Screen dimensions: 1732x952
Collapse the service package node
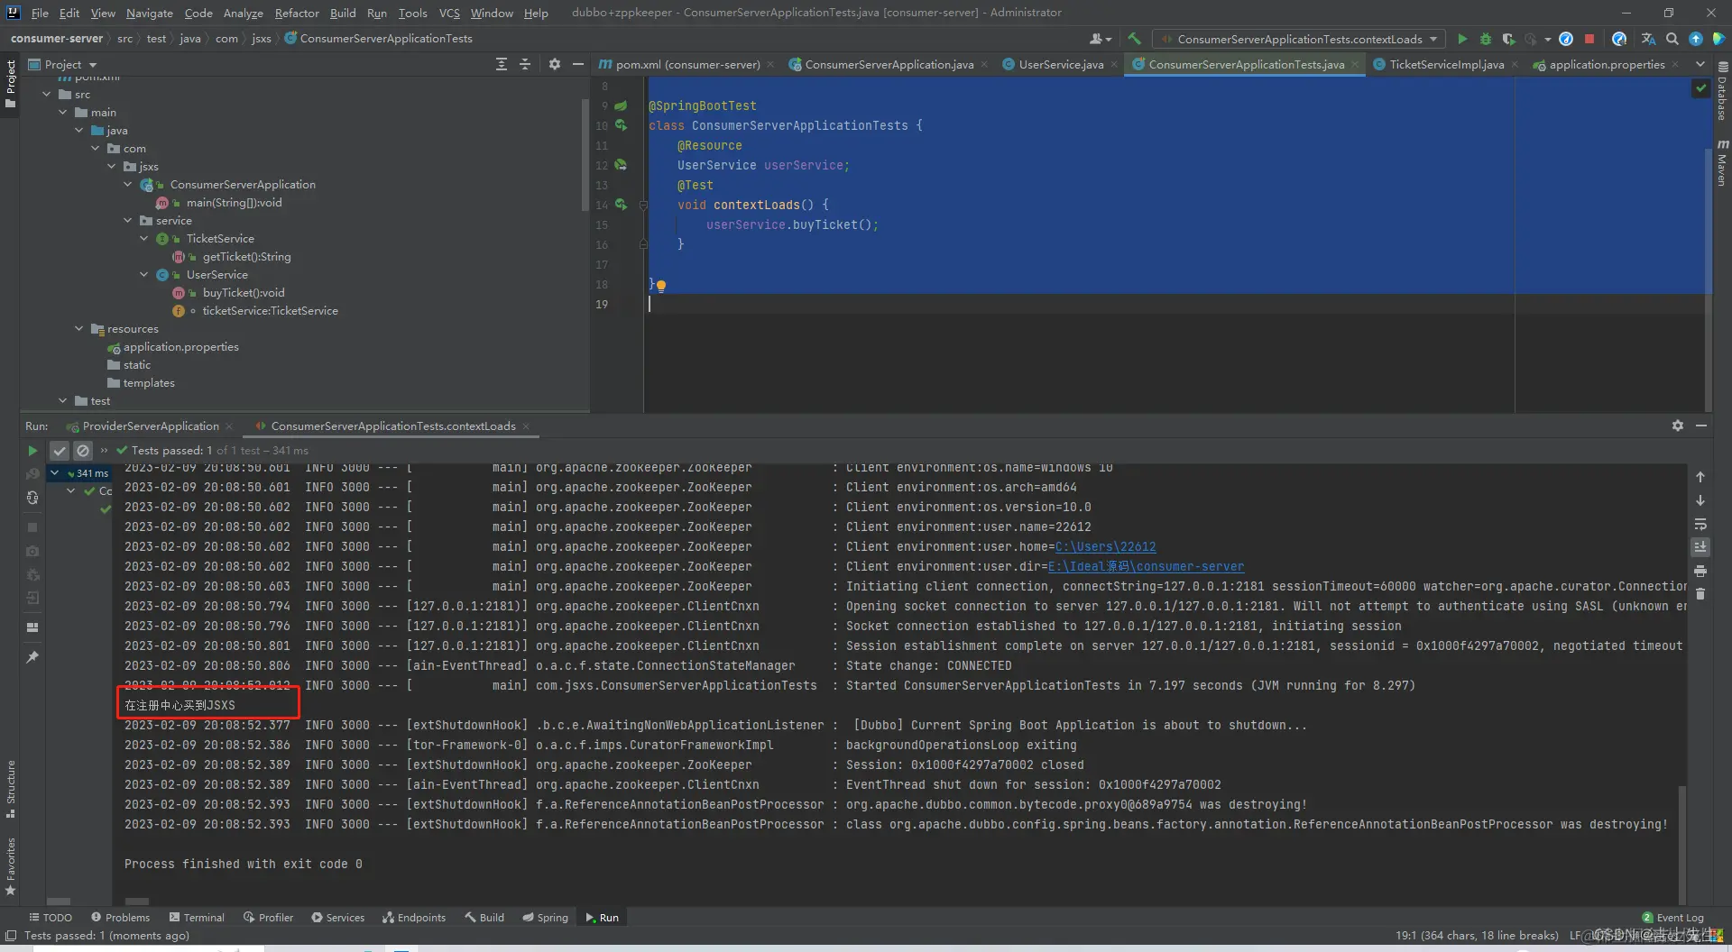coord(128,220)
